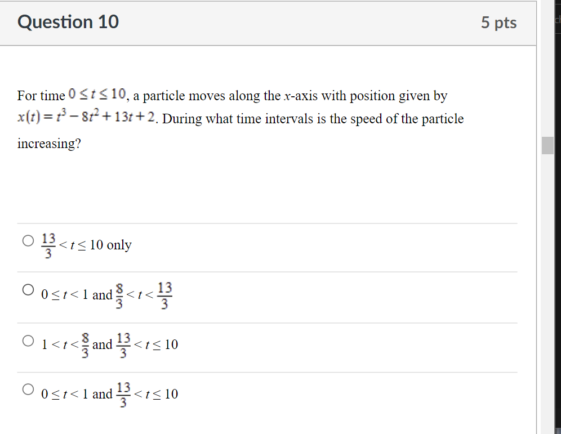Click the answer text of the bottom option
561x434 pixels.
pyautogui.click(x=110, y=392)
